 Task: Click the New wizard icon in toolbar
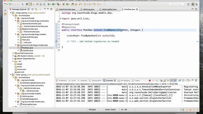pos(5,4)
